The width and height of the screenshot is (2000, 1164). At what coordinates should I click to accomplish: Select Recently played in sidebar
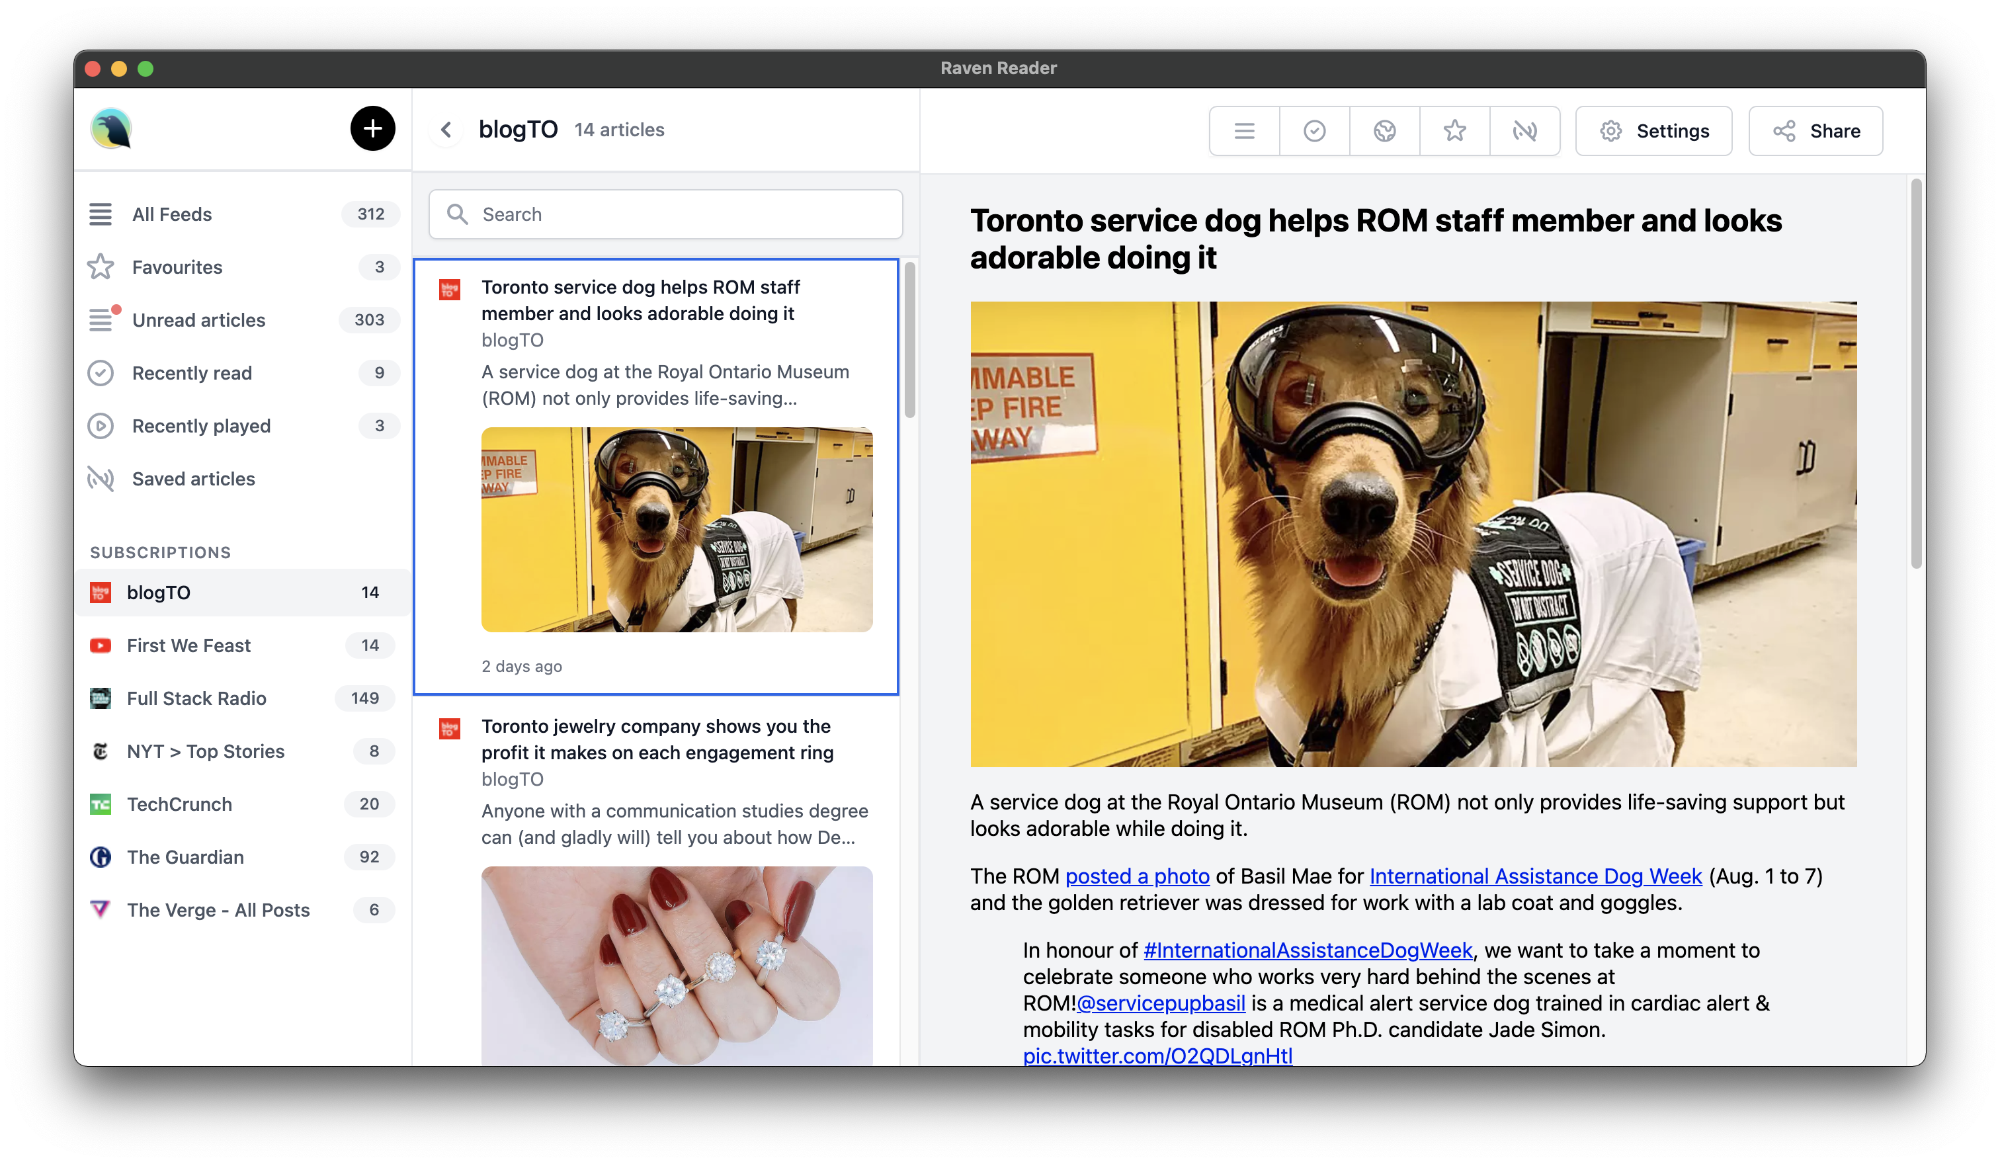201,426
